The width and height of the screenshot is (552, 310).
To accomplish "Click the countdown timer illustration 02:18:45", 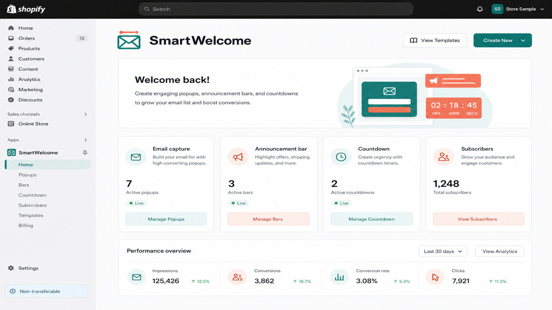I will 454,108.
